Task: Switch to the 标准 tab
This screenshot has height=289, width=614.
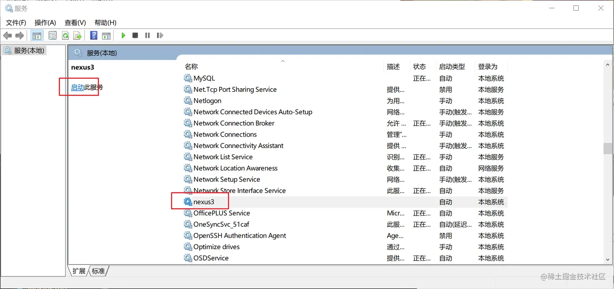Action: tap(99, 271)
